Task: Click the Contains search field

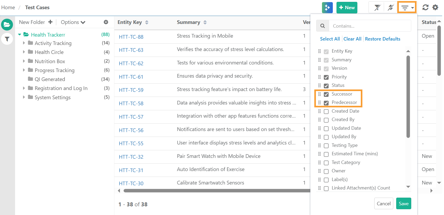Action: tap(370, 26)
